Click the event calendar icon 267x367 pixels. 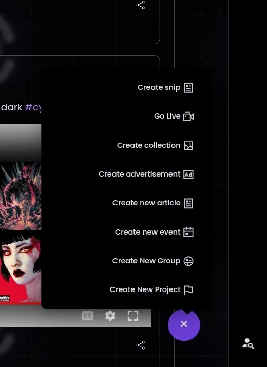coord(188,232)
